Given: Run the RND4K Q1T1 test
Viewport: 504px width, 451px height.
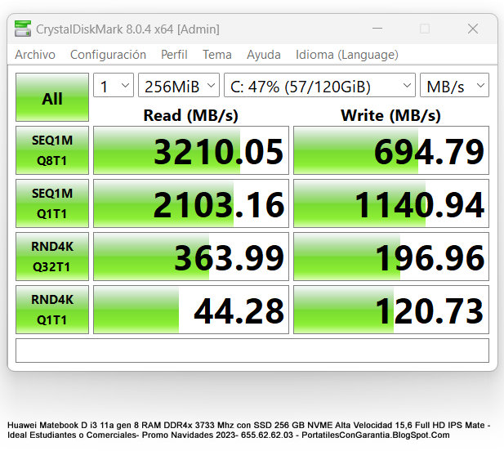Looking at the screenshot, I should tap(52, 309).
